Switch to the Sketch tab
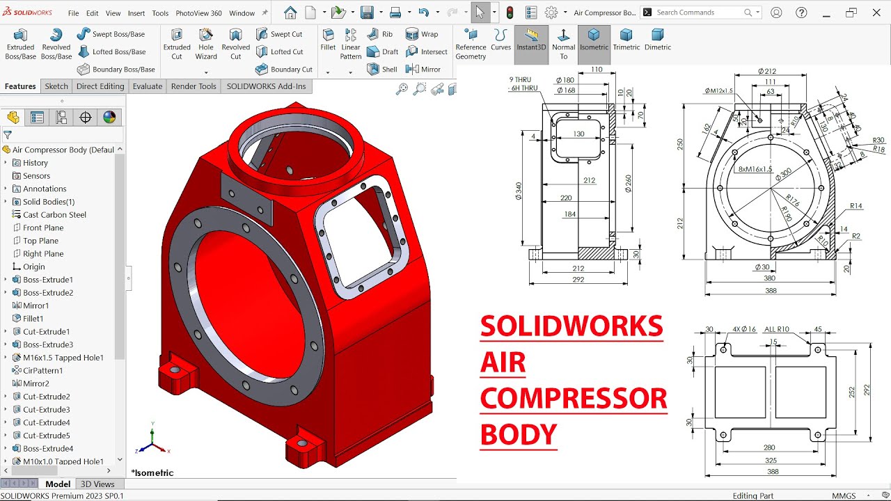 tap(56, 86)
